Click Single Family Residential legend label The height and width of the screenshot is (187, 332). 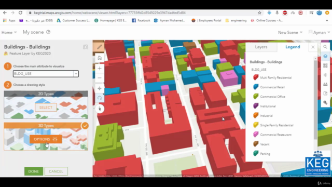(276, 125)
